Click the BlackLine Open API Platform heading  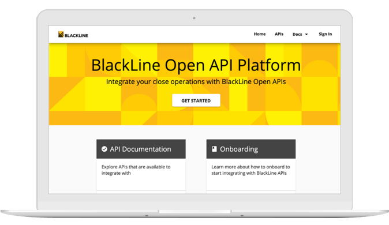196,65
